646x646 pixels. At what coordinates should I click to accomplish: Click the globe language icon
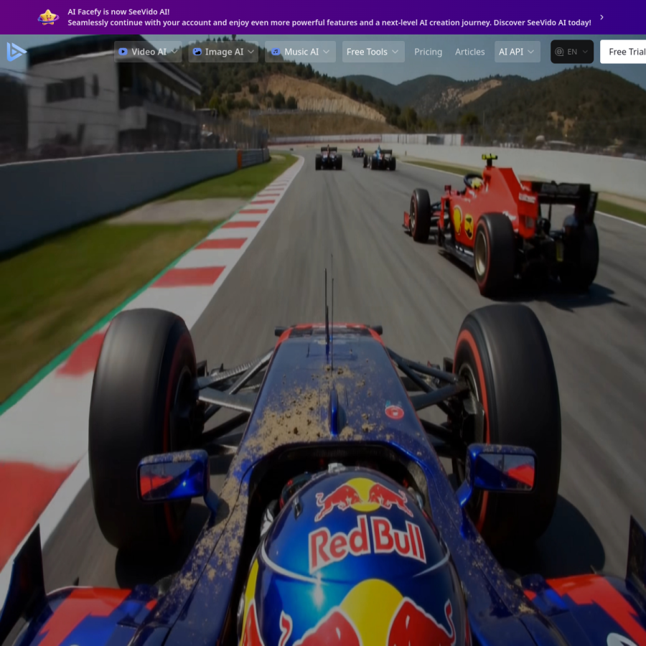[559, 52]
